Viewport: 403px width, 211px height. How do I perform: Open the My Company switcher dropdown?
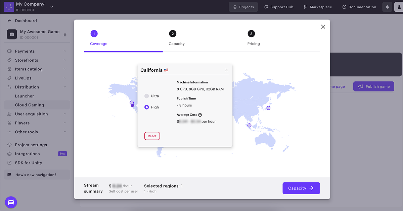tap(52, 7)
